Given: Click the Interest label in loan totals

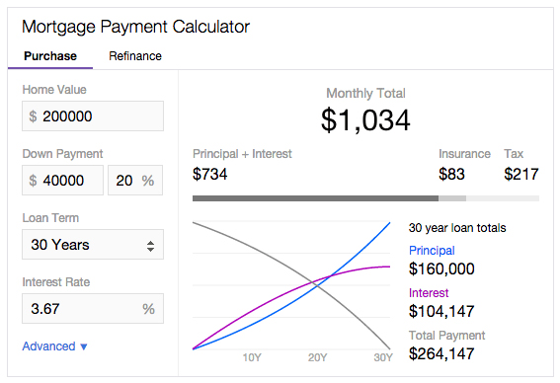Looking at the screenshot, I should (x=429, y=293).
